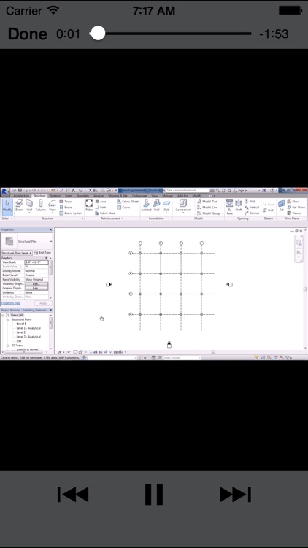Viewport: 308px width, 548px height.
Task: Switch to the Annotate ribbon tab
Action: coord(83,196)
